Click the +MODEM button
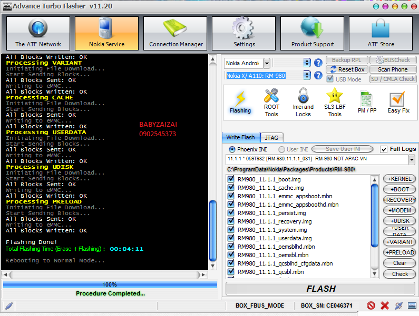The height and width of the screenshot is (316, 419). click(x=399, y=210)
